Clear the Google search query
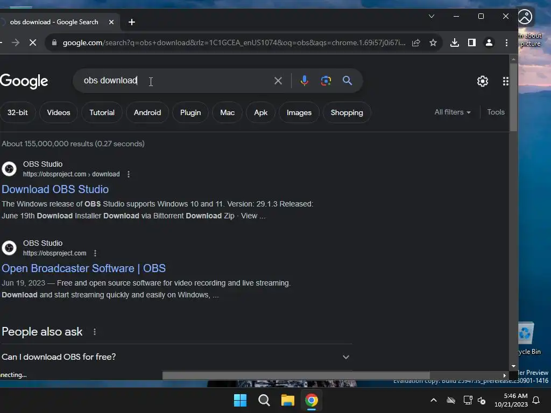 click(x=278, y=81)
